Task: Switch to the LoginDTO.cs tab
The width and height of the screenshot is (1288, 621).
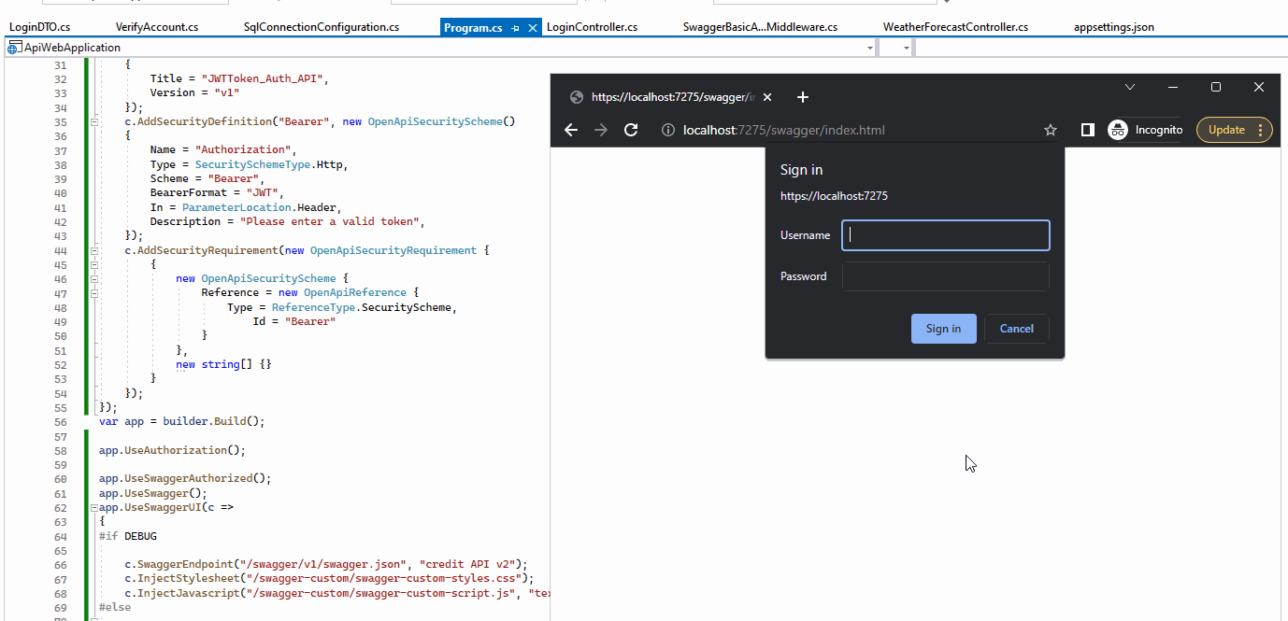Action: [39, 27]
